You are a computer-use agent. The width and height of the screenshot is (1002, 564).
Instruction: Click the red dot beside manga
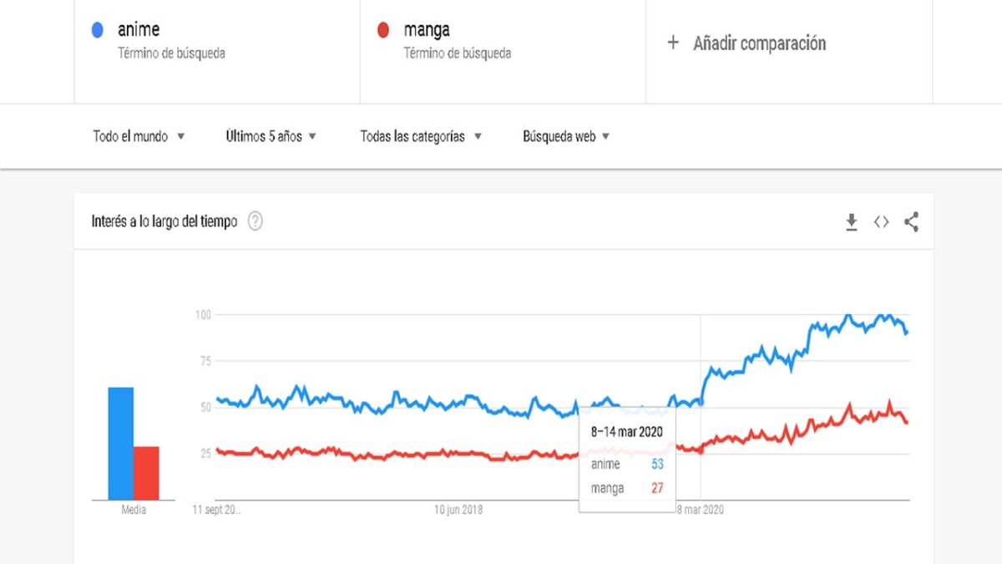click(x=383, y=30)
